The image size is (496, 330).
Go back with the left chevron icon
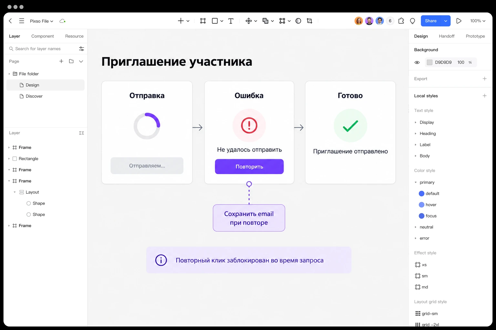coord(10,21)
